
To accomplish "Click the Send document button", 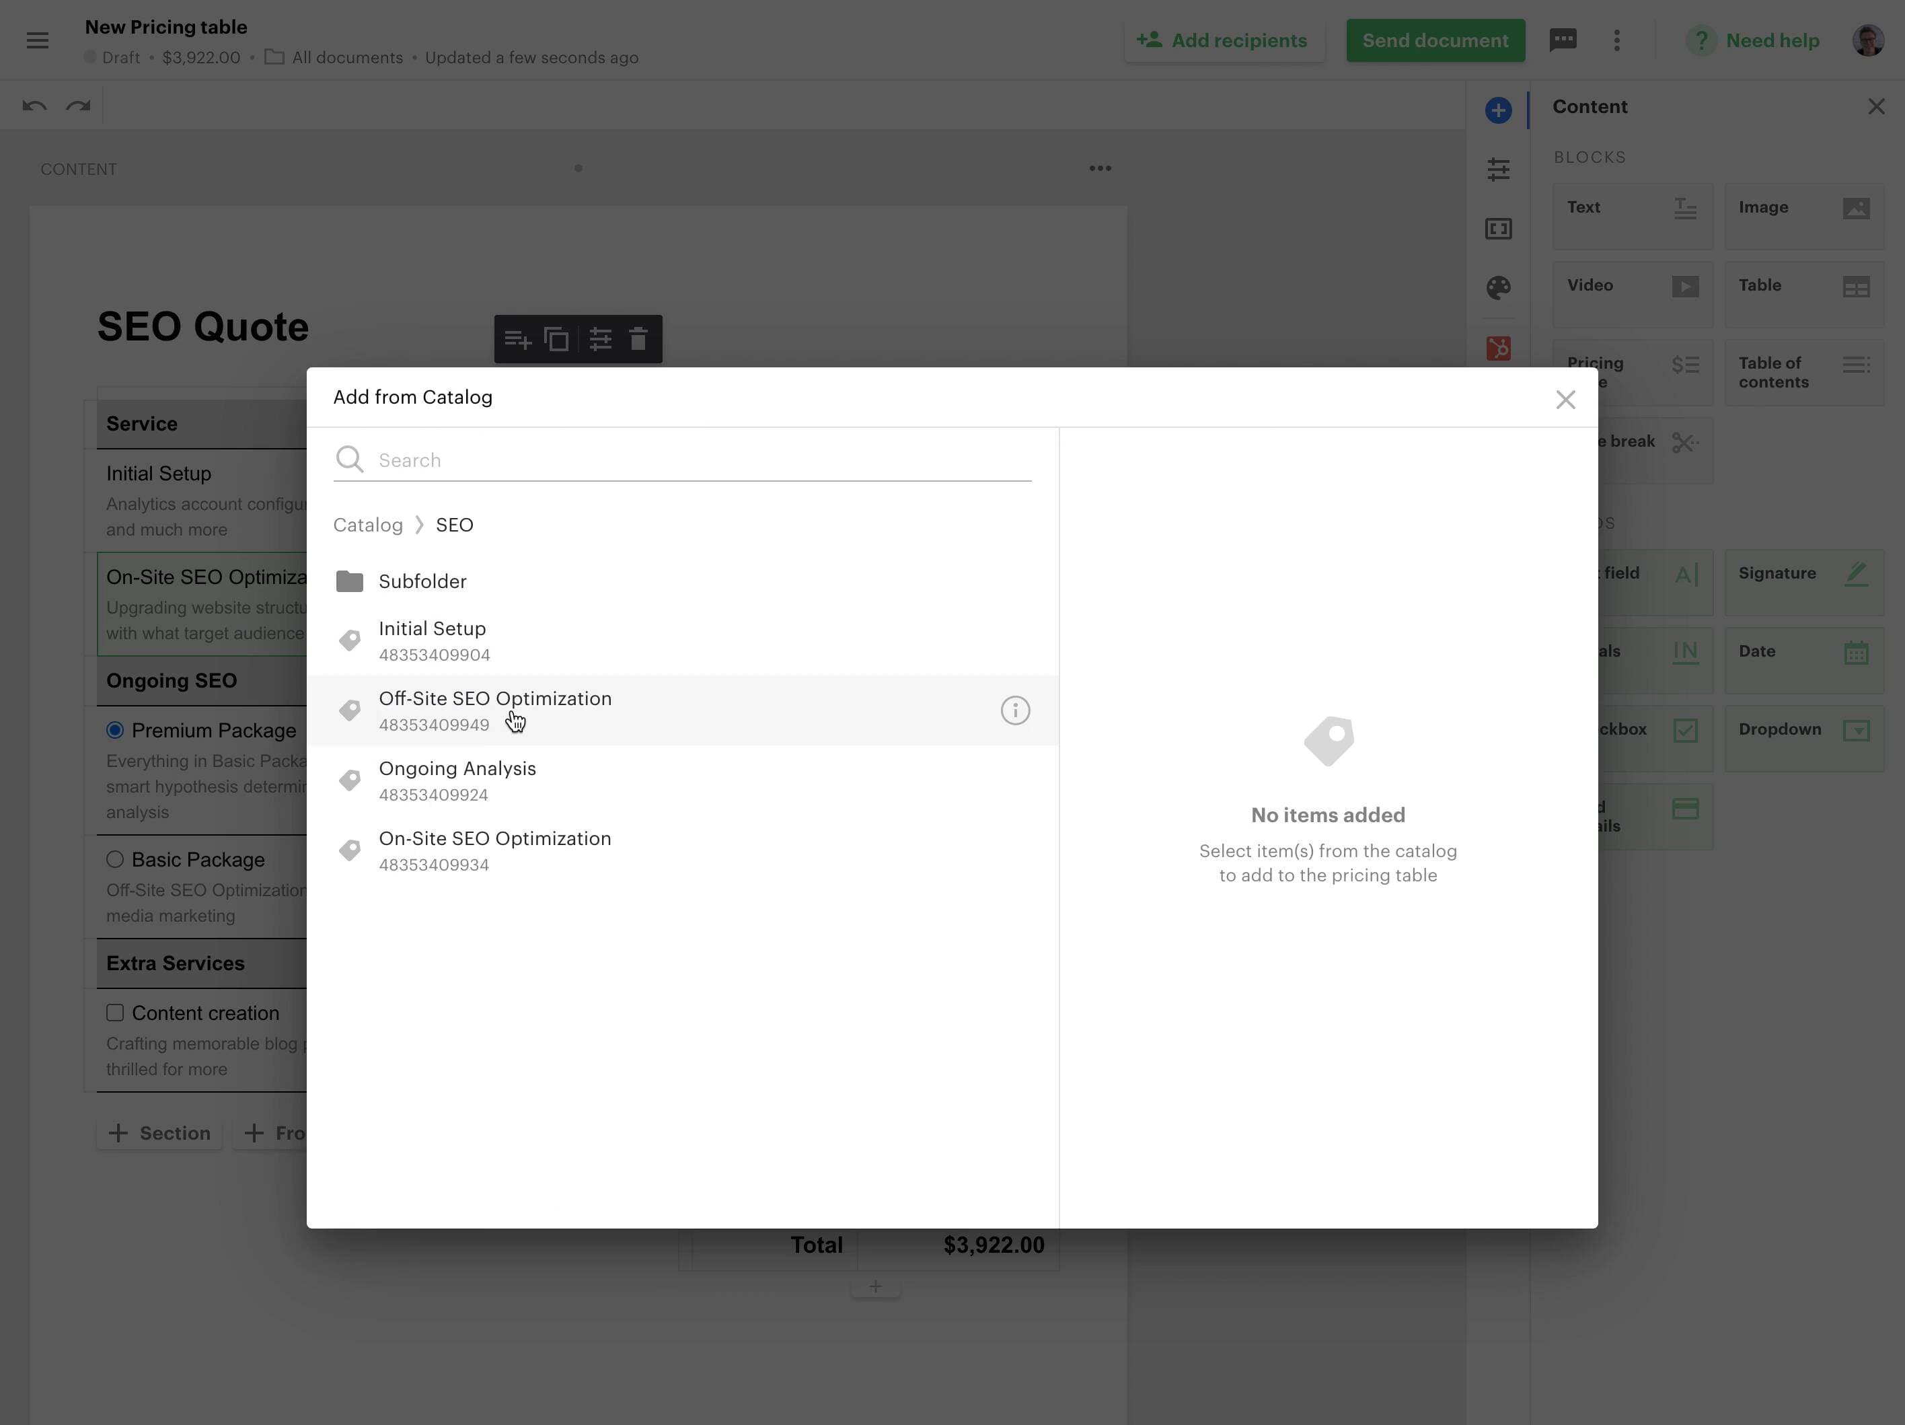I will [1435, 40].
